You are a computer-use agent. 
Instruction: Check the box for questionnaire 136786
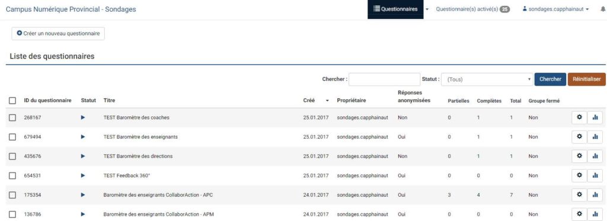12,214
